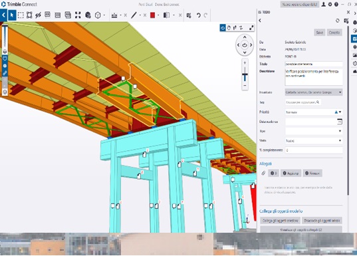This screenshot has height=260, width=357.
Task: Activate the pan hand navigation mode
Action: 229,28
